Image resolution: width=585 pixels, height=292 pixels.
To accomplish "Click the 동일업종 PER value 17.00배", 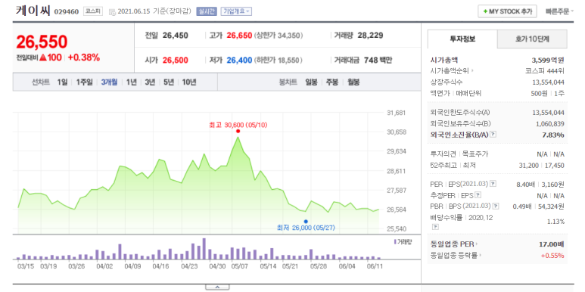I will pyautogui.click(x=552, y=244).
